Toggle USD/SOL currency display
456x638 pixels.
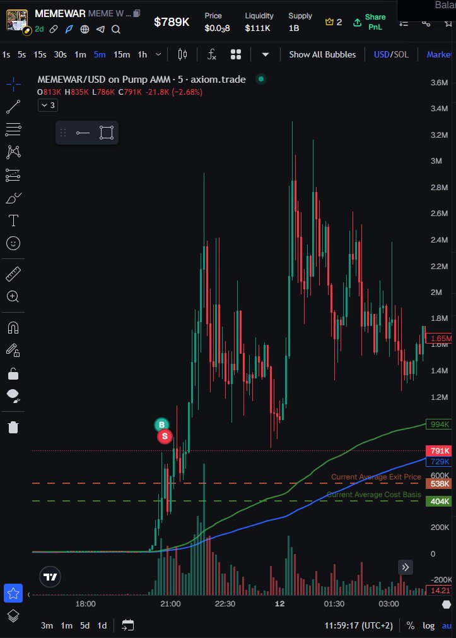391,54
